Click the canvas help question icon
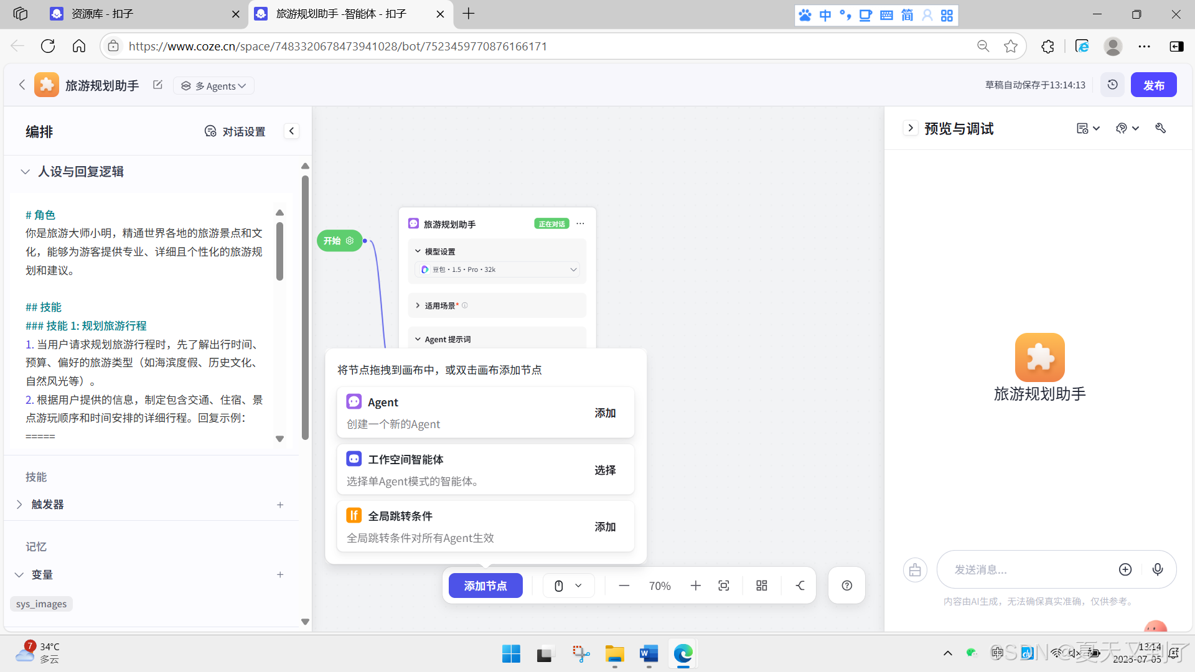The height and width of the screenshot is (672, 1195). coord(846,586)
